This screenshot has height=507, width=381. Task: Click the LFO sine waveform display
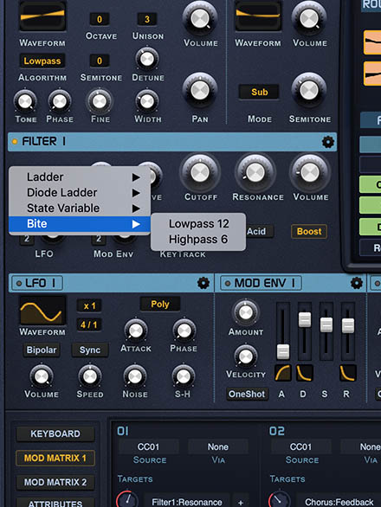[x=42, y=311]
